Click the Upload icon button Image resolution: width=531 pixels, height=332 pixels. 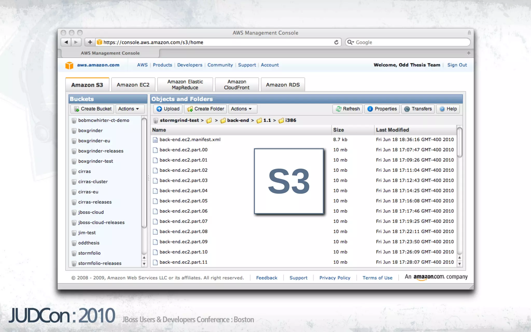point(159,109)
